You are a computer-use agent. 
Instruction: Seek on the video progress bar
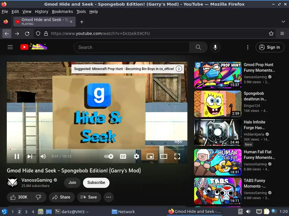tap(97, 149)
